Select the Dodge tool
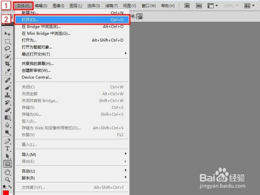The width and height of the screenshot is (260, 195). click(x=7, y=133)
